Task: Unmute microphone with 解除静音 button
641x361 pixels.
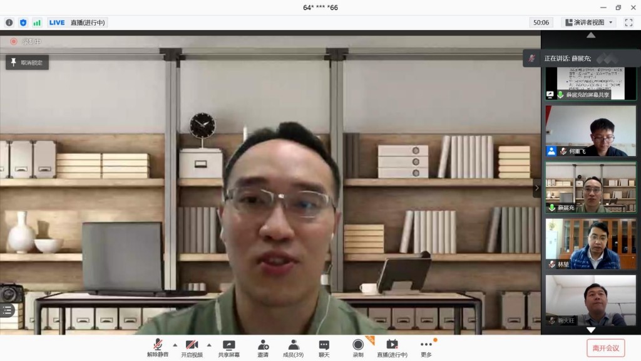Action: tap(158, 347)
